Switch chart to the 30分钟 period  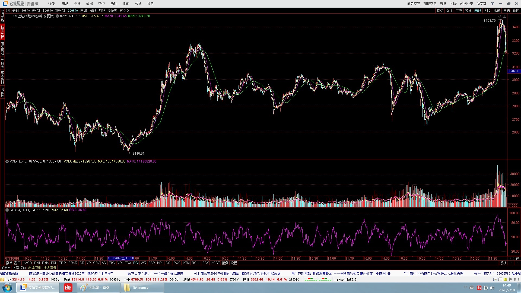coord(60,11)
